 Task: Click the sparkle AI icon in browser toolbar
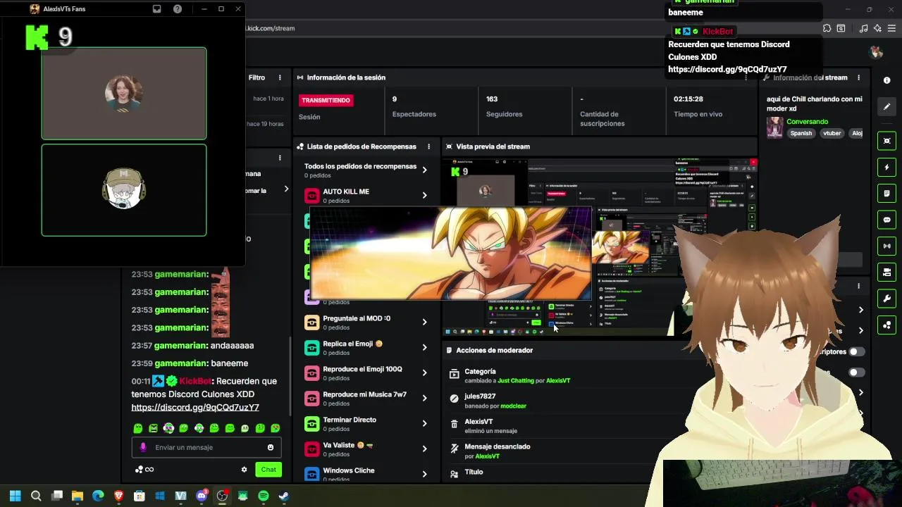pyautogui.click(x=877, y=28)
